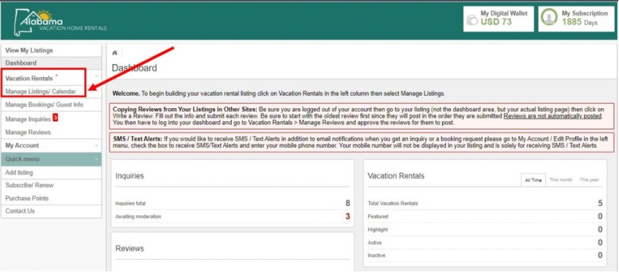Switch to the This month tab
This screenshot has width=619, height=272.
[561, 179]
